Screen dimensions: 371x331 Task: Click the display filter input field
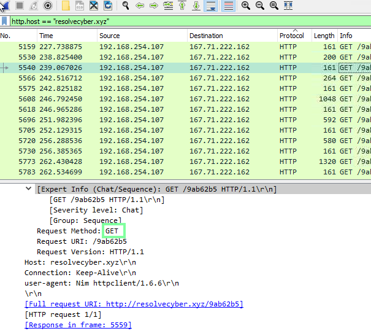[184, 21]
